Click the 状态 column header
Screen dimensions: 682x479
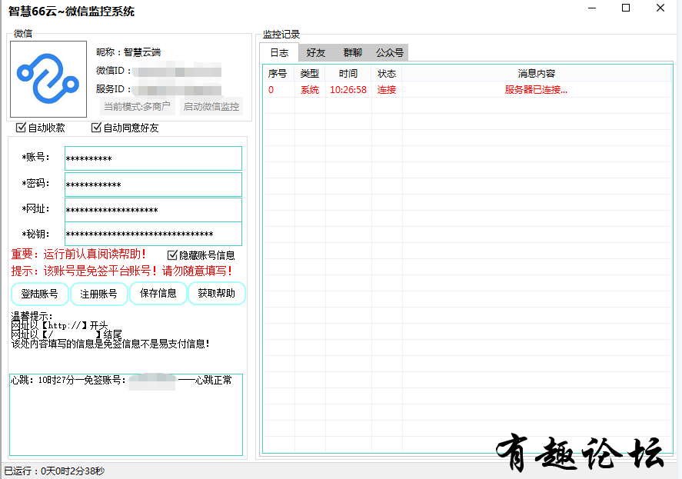[x=387, y=74]
